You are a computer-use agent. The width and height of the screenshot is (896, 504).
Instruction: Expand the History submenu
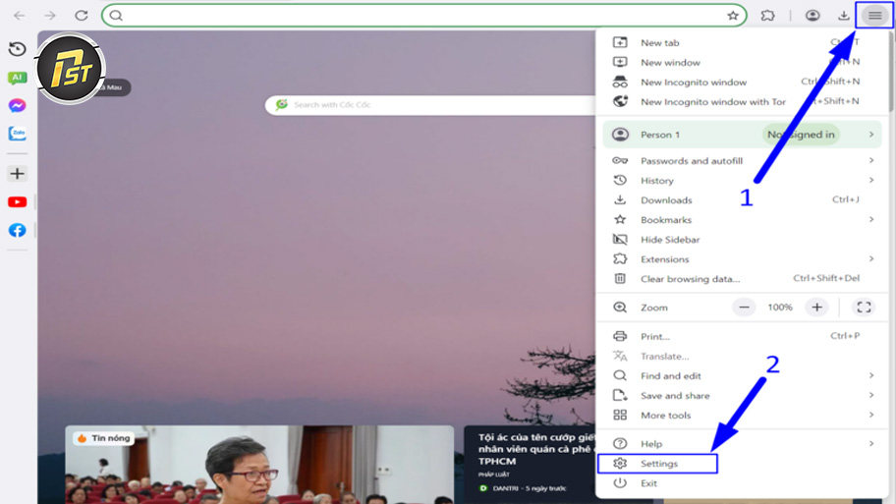coord(742,181)
